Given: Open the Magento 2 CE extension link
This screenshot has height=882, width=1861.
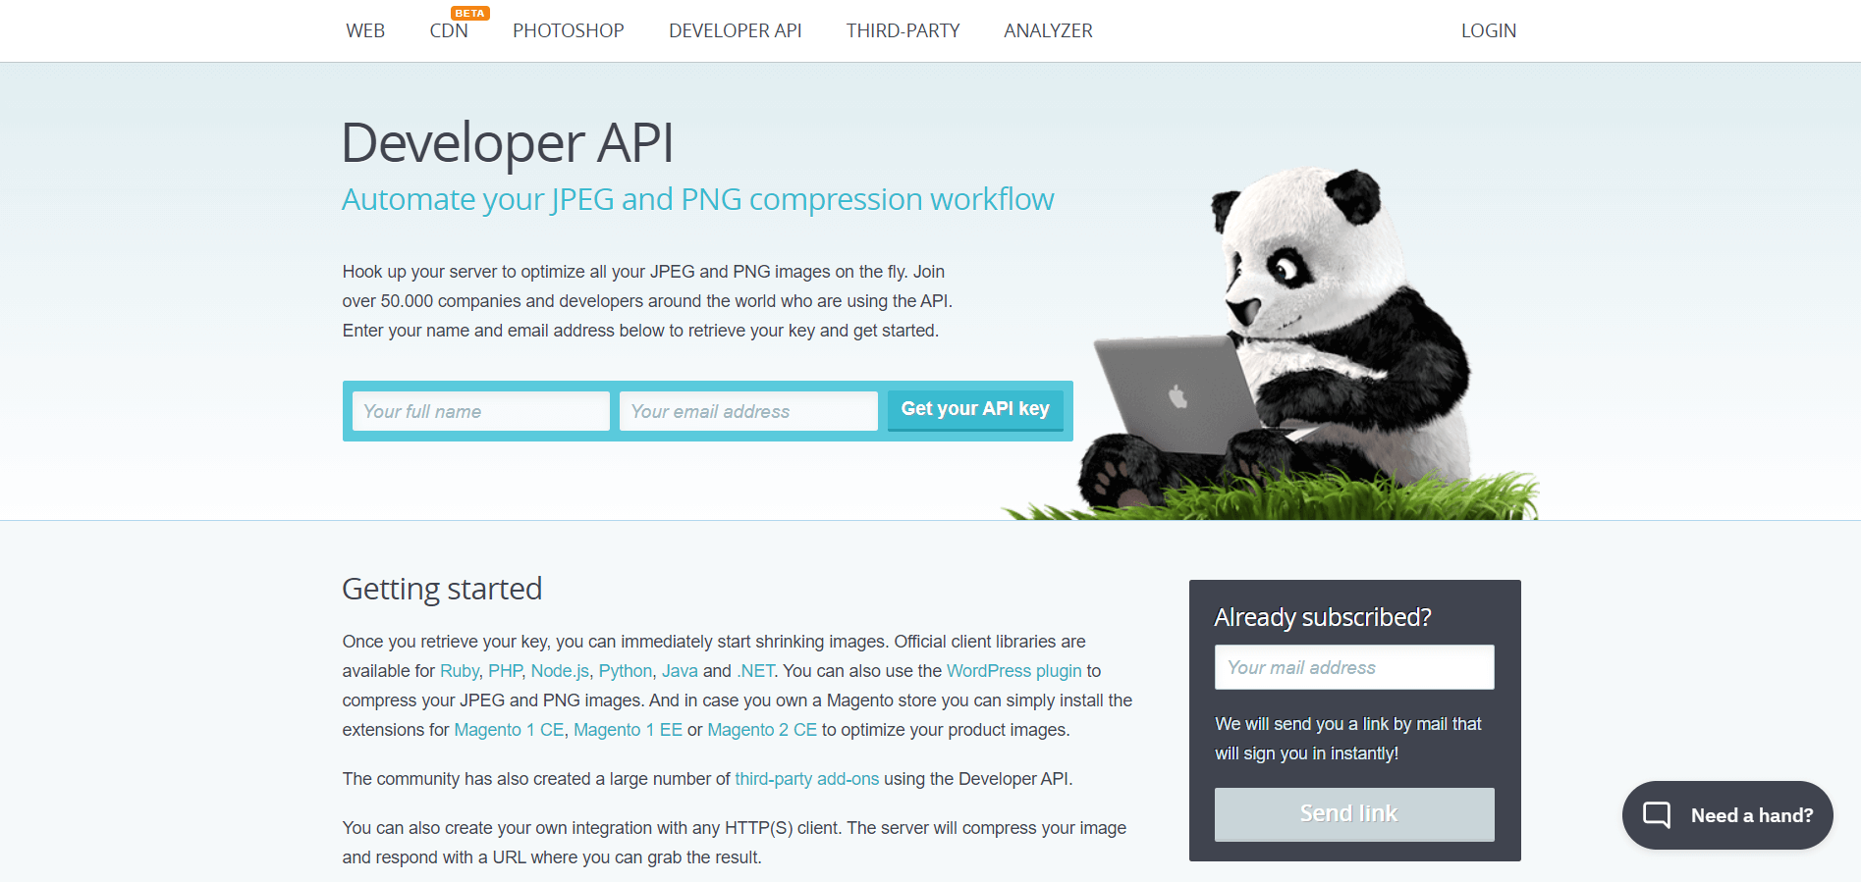Looking at the screenshot, I should [x=762, y=730].
